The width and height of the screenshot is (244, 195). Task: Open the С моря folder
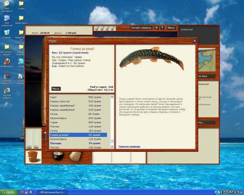21,6
